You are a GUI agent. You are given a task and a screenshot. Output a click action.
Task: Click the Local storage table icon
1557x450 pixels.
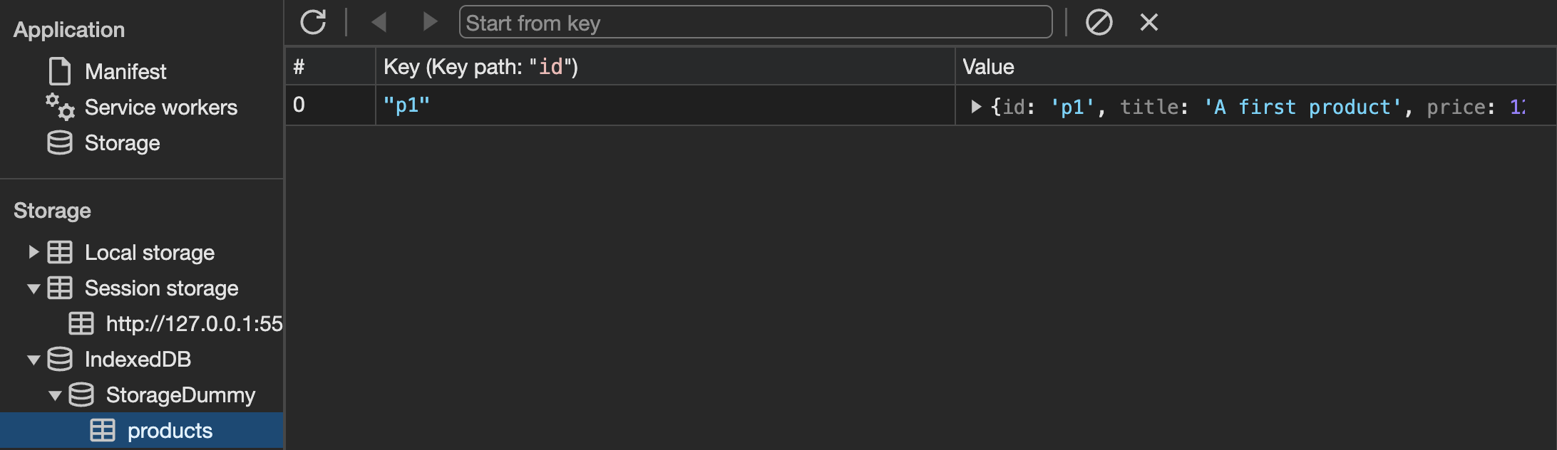59,252
